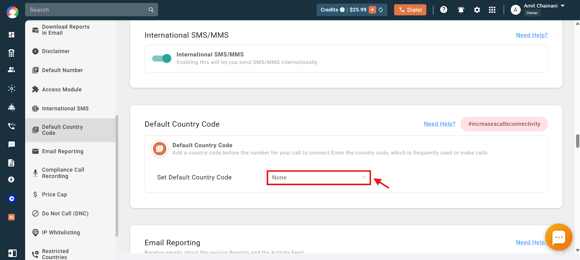Open the reports document icon in left rail
Image resolution: width=580 pixels, height=260 pixels.
(12, 163)
